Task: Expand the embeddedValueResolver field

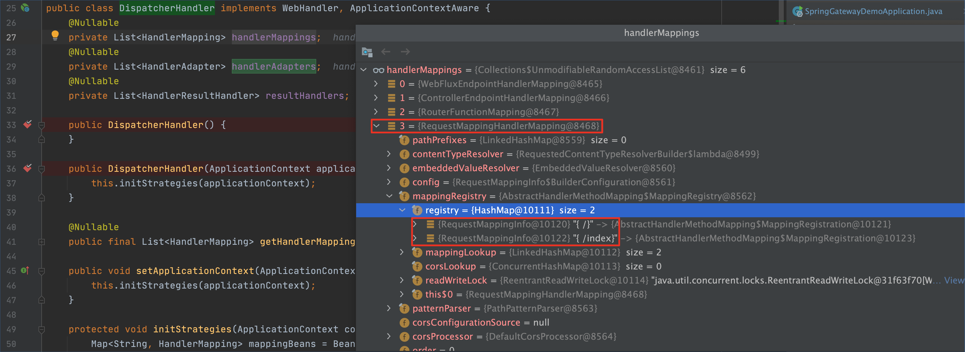Action: [x=389, y=168]
